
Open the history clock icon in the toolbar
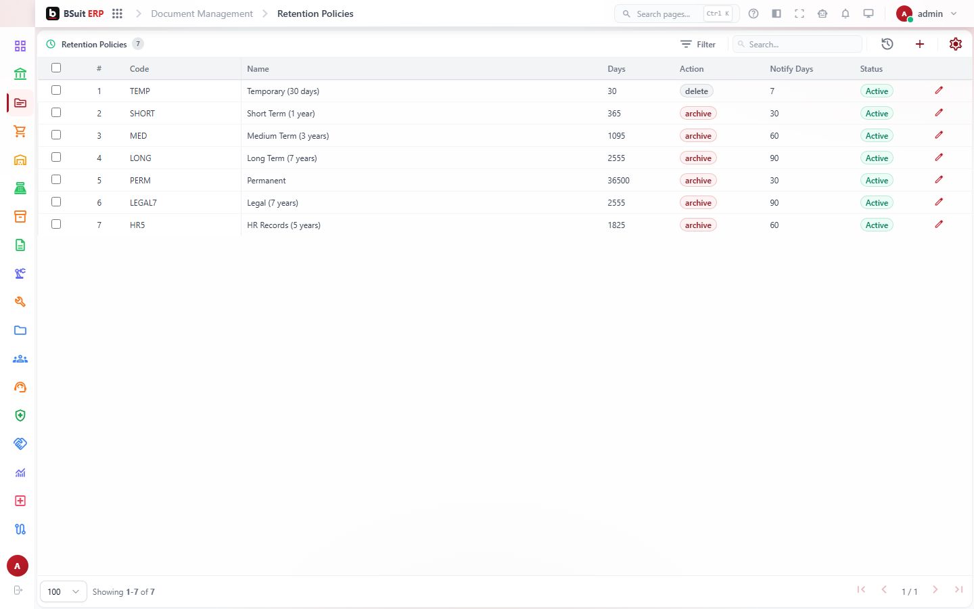887,44
